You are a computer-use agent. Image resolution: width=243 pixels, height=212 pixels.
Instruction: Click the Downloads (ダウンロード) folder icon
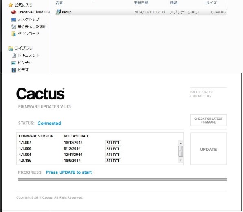click(14, 34)
